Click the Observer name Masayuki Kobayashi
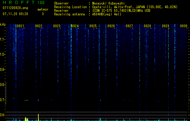The width and height of the screenshot is (190, 121). coord(108,3)
